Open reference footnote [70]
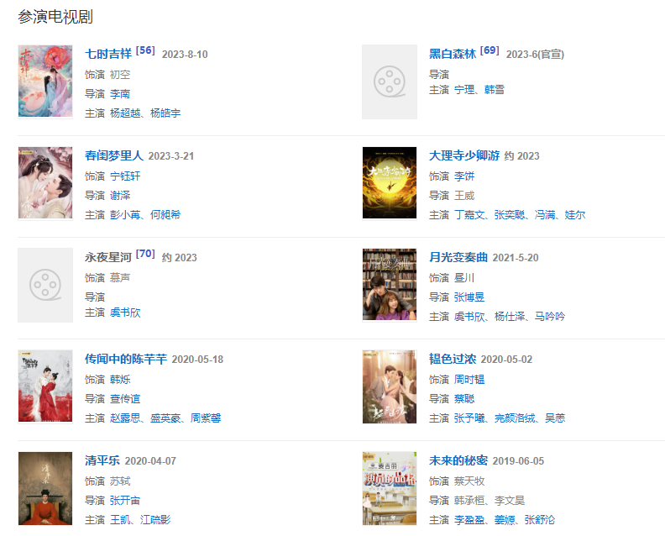The height and width of the screenshot is (536, 665). [145, 254]
